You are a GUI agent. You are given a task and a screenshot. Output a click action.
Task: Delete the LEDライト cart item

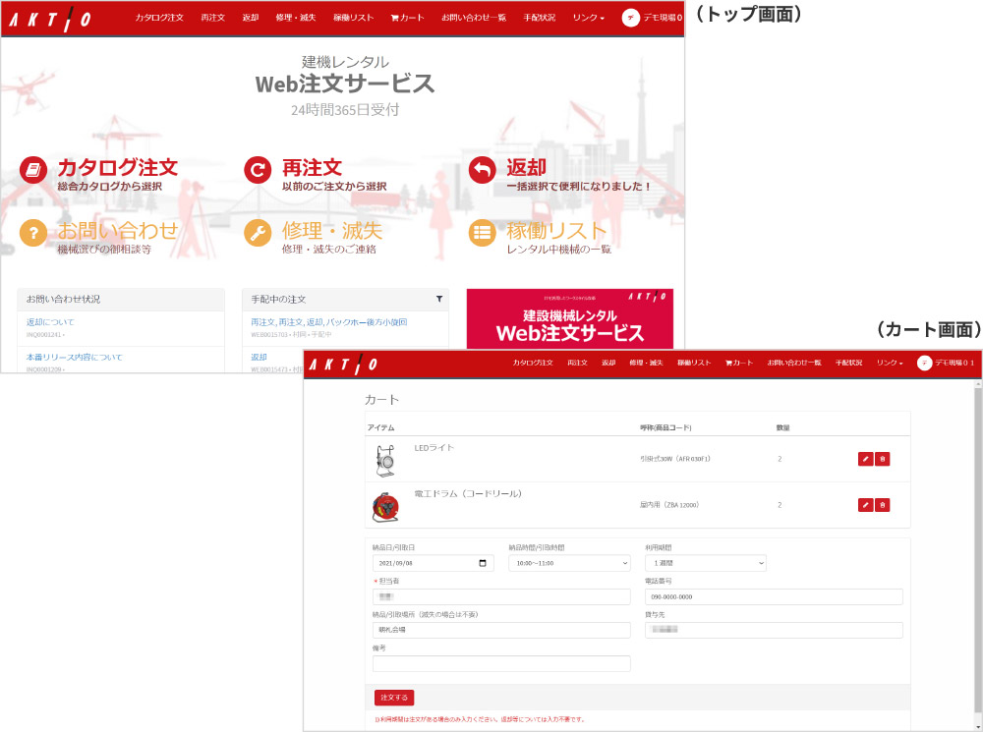tap(882, 459)
